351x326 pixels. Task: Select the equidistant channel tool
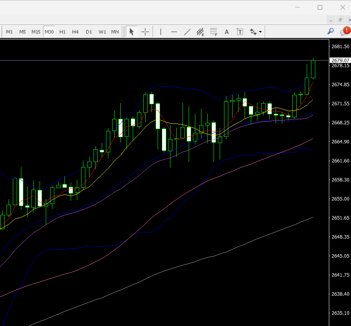tap(200, 32)
